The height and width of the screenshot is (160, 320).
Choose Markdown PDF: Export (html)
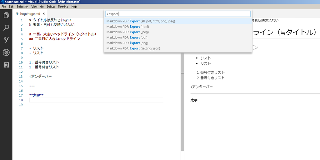[x=178, y=27]
